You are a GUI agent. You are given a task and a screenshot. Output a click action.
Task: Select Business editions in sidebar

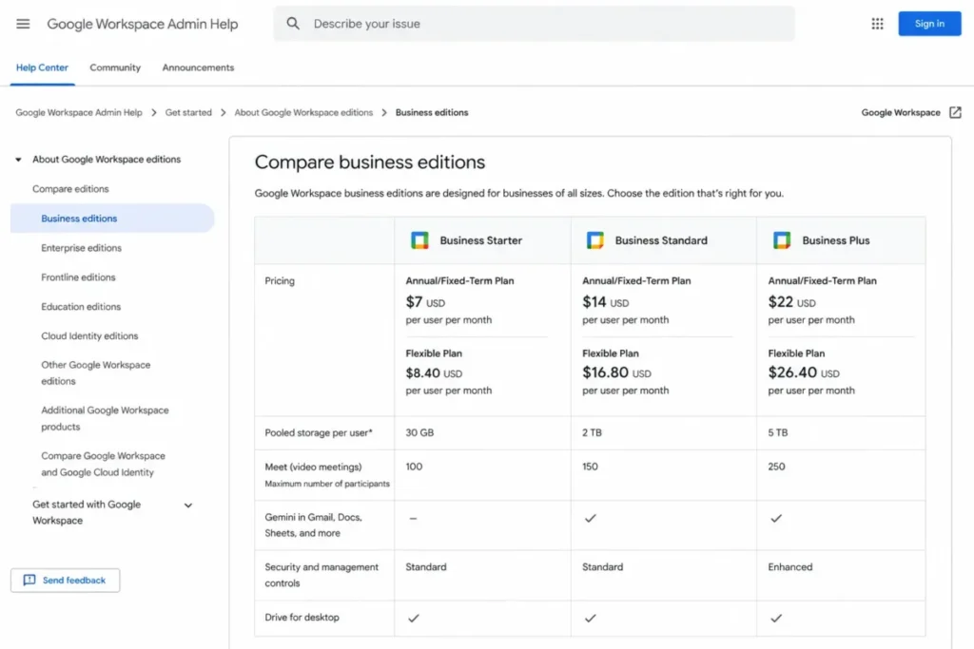pyautogui.click(x=112, y=219)
